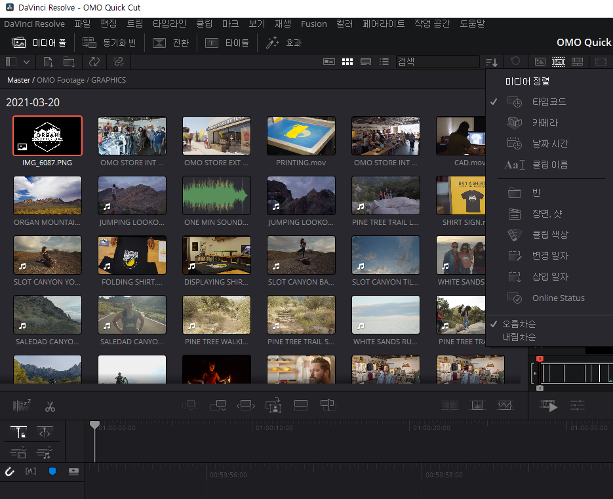Select IMG_6087.PNG thumbnail
This screenshot has height=499, width=613.
pyautogui.click(x=47, y=136)
